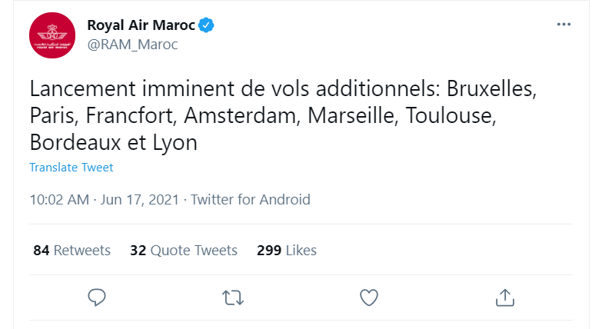Click the Royal Air Maroc display name

click(x=141, y=25)
